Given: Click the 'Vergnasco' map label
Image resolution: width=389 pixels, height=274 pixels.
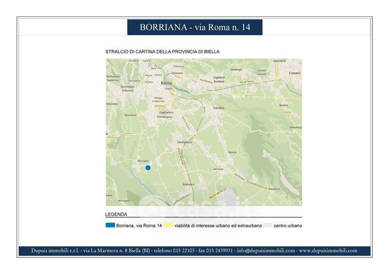Looking at the screenshot, I should coord(188,184).
